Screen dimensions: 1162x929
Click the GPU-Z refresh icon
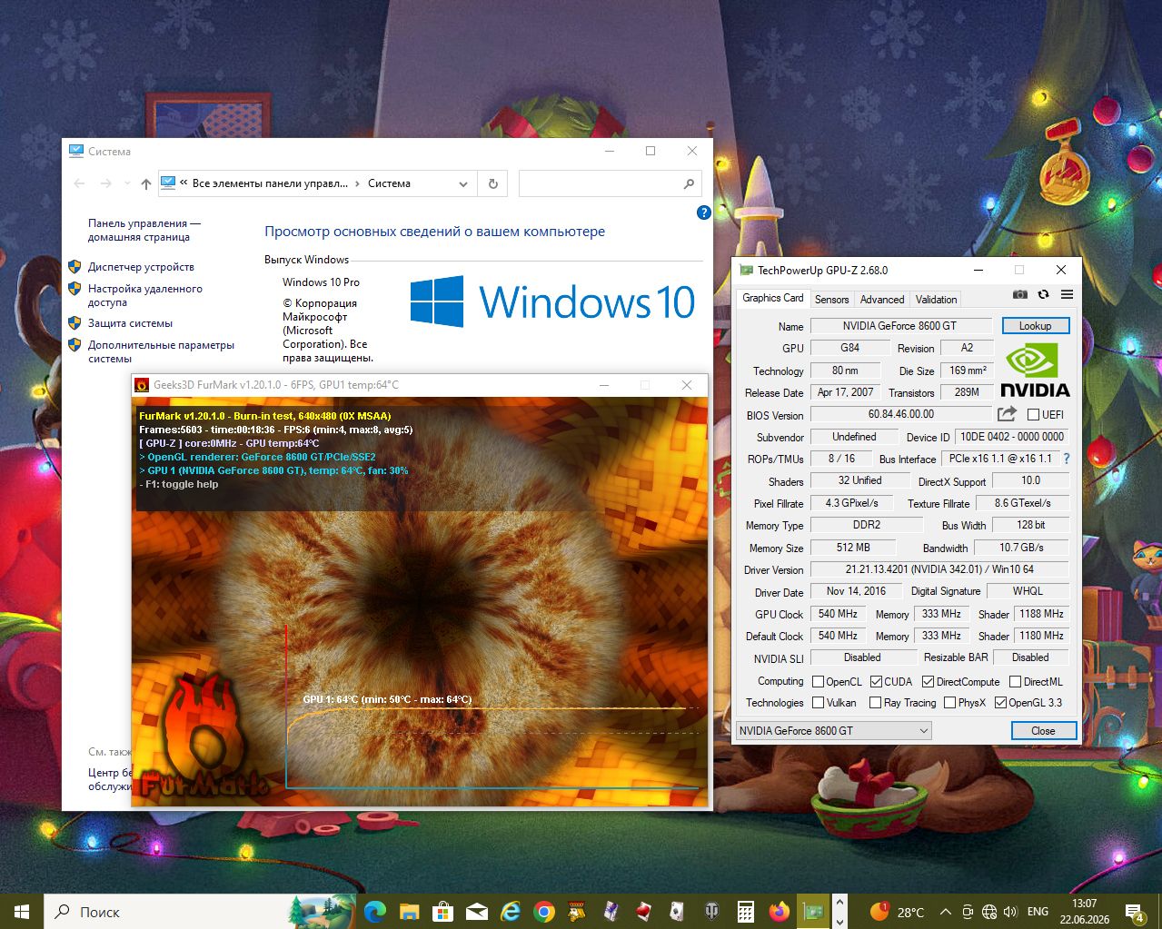pyautogui.click(x=1043, y=294)
